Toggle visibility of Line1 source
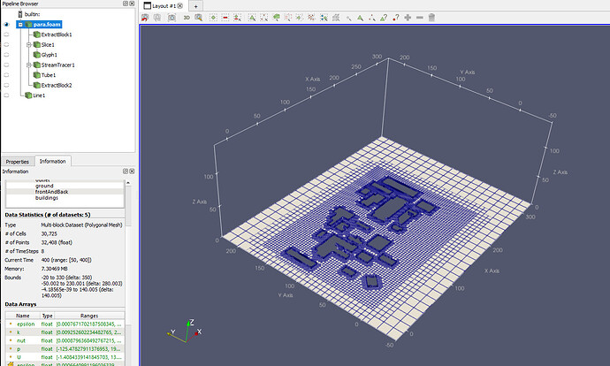This screenshot has width=610, height=366. click(6, 95)
